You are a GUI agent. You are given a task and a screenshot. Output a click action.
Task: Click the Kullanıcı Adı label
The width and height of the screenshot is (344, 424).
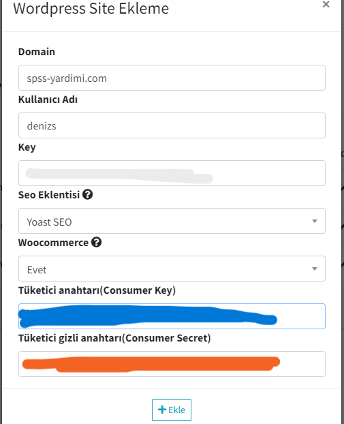48,100
